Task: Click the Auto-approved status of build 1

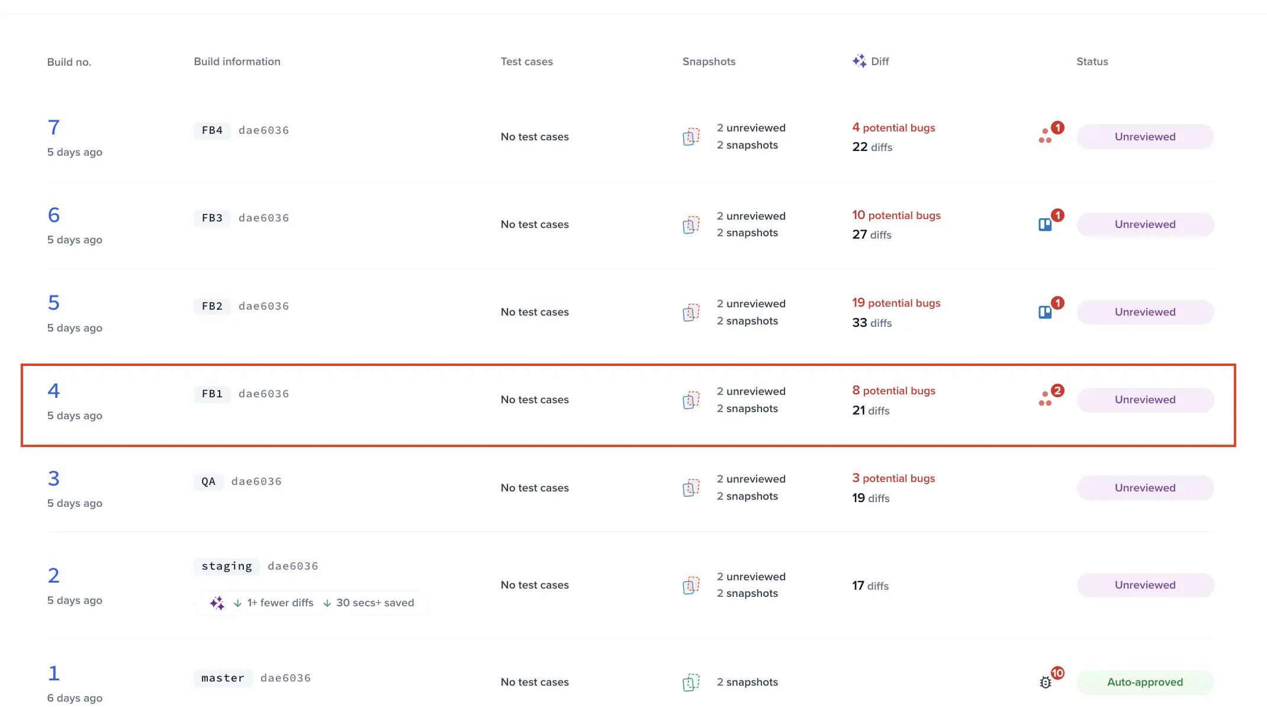Action: 1145,682
